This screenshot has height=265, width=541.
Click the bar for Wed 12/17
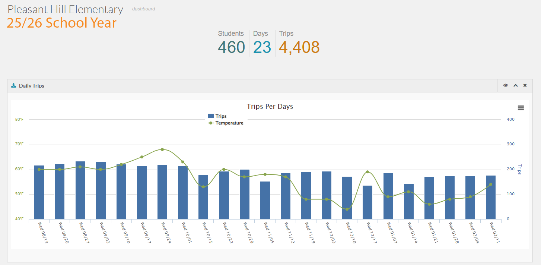367,202
